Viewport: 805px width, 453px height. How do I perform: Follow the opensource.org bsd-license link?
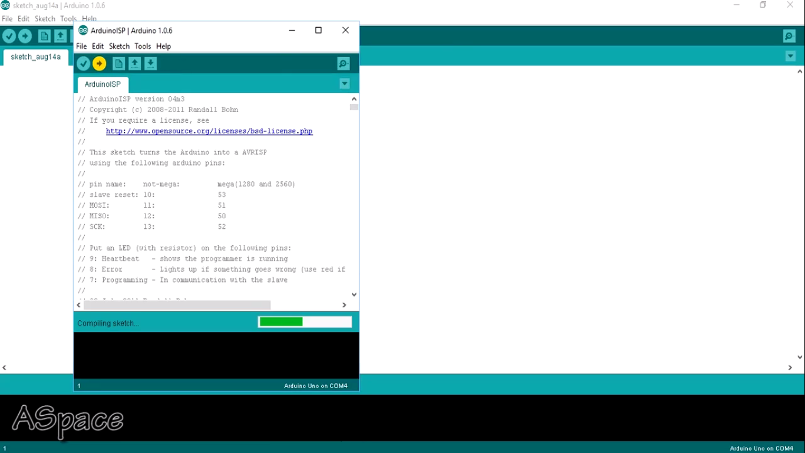209,131
